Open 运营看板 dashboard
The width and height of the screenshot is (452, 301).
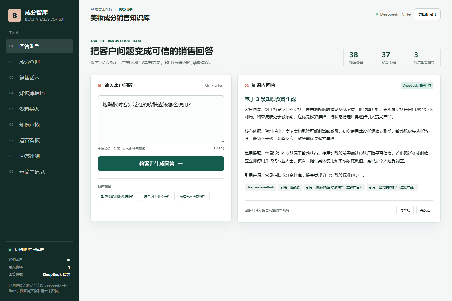coord(40,140)
